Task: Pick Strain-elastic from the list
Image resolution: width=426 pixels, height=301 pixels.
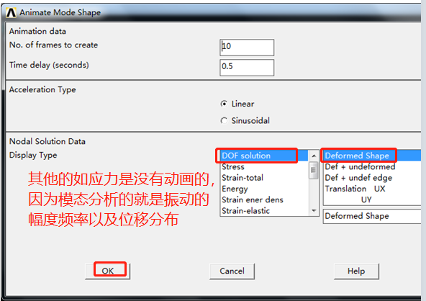Action: coord(264,211)
